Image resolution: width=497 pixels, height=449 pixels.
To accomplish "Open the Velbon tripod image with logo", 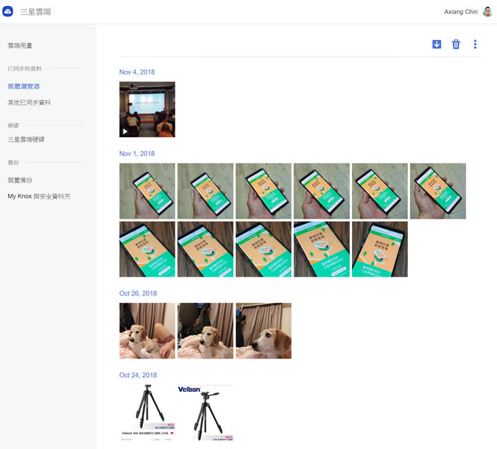I will 205,412.
